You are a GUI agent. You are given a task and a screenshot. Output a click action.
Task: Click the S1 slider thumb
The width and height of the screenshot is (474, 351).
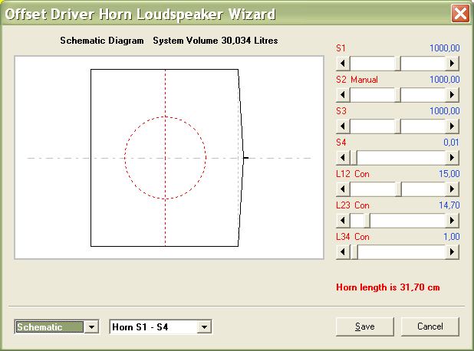click(x=398, y=64)
